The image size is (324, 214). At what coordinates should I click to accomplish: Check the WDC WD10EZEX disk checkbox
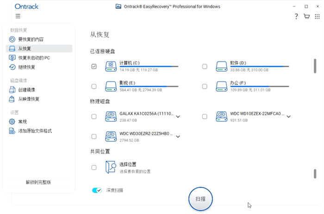[205, 116]
